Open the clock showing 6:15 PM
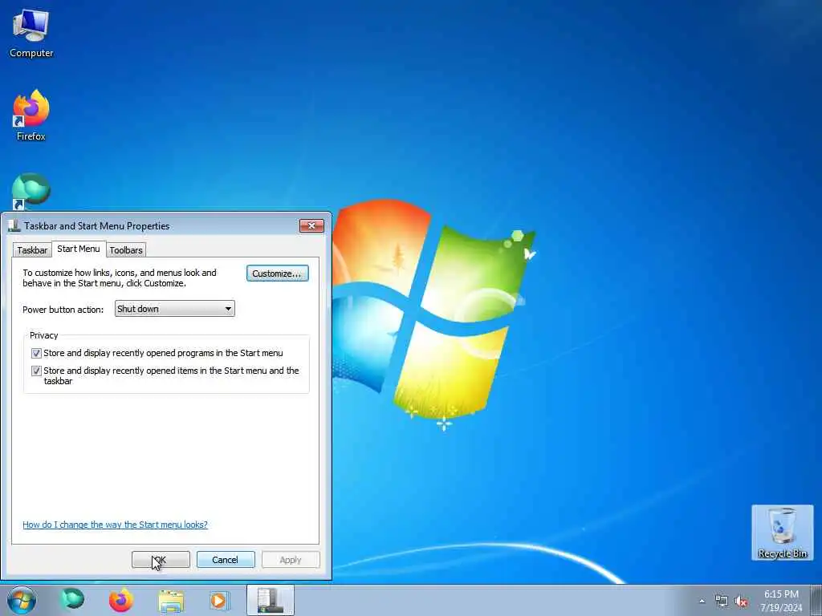The width and height of the screenshot is (822, 616). click(781, 601)
